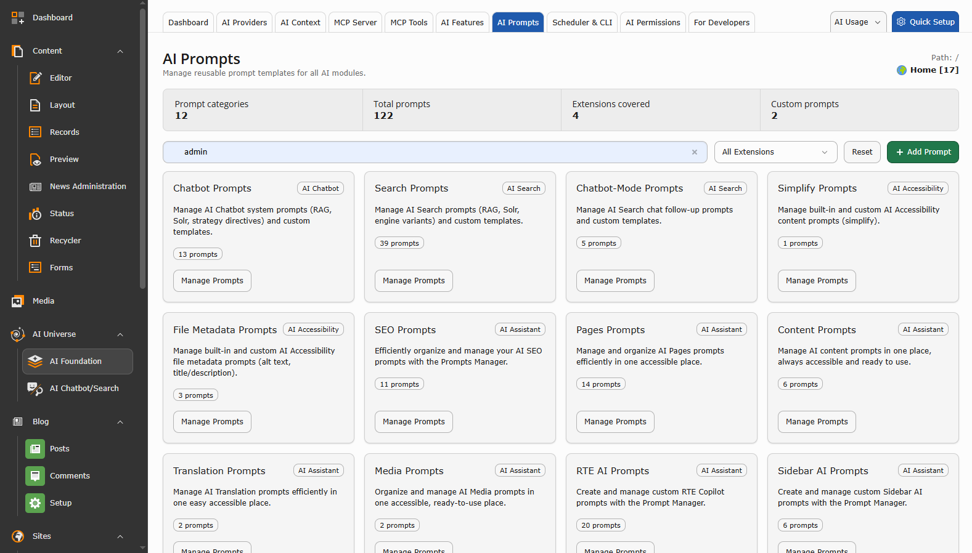
Task: Click the Blog module icon
Action: (18, 422)
